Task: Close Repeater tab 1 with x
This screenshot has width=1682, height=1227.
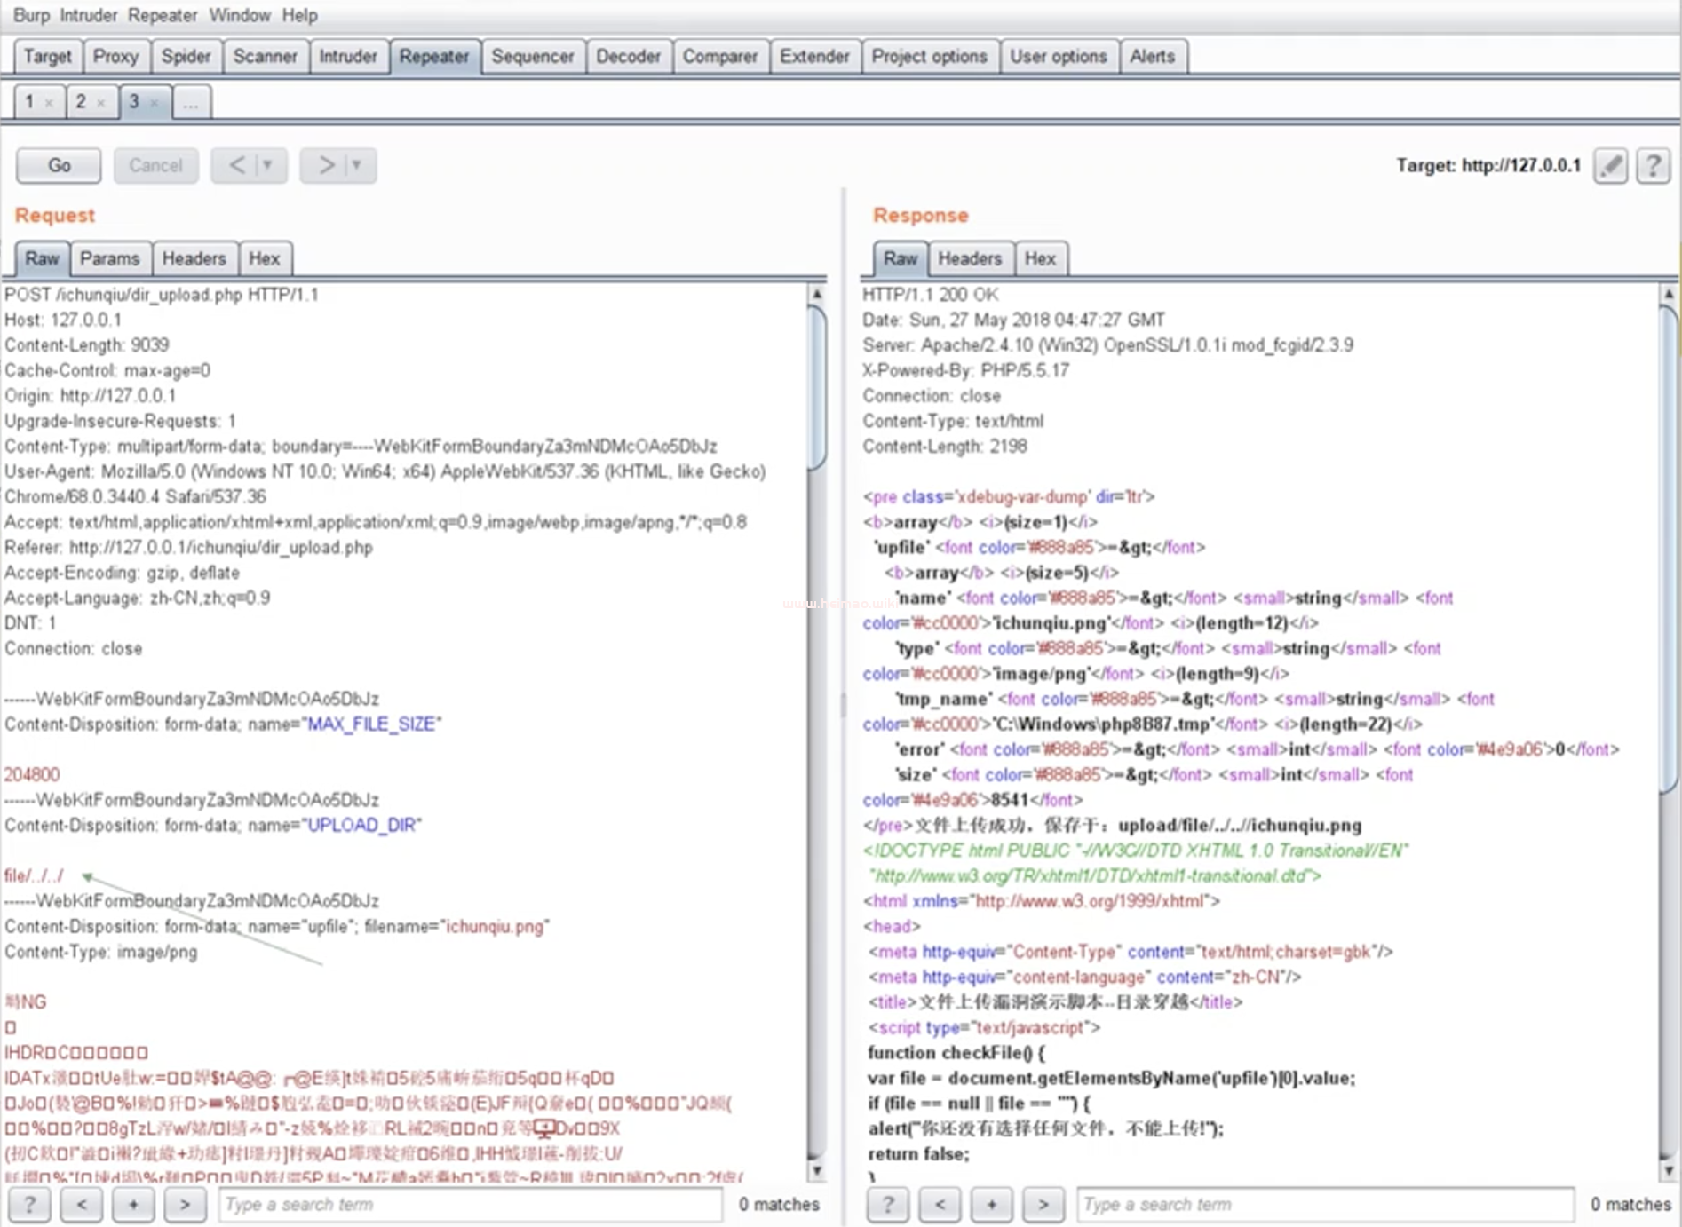Action: click(x=50, y=103)
